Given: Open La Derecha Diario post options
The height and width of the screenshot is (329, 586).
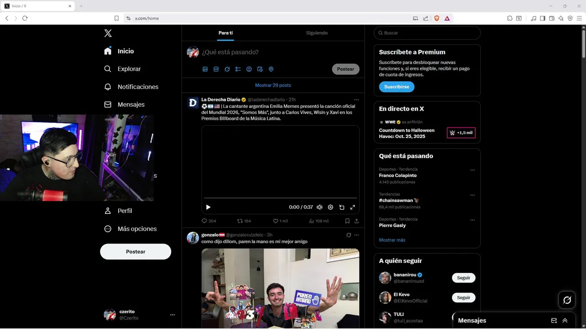Looking at the screenshot, I should click(x=357, y=100).
